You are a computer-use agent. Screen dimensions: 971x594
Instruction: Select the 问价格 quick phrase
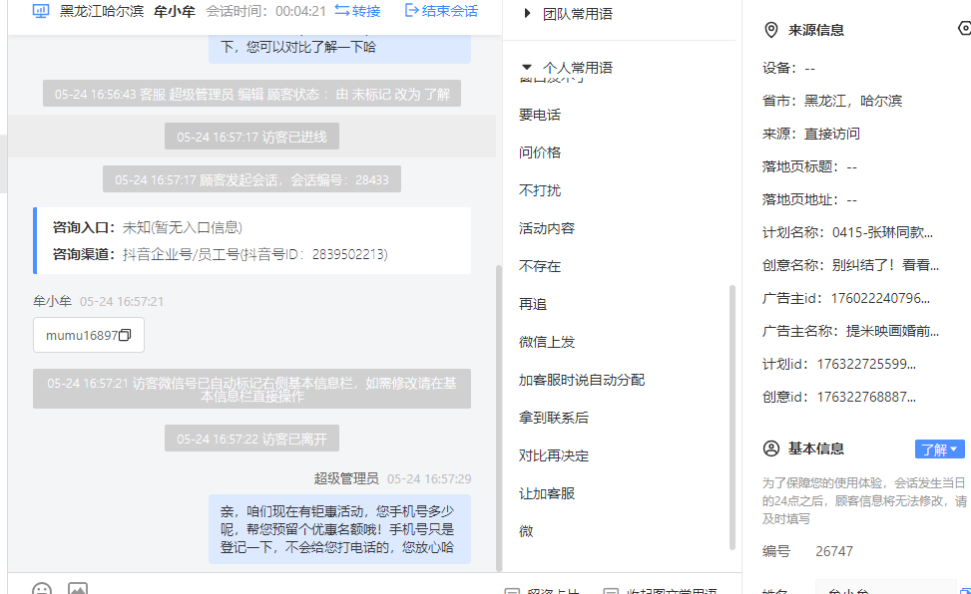pyautogui.click(x=539, y=152)
